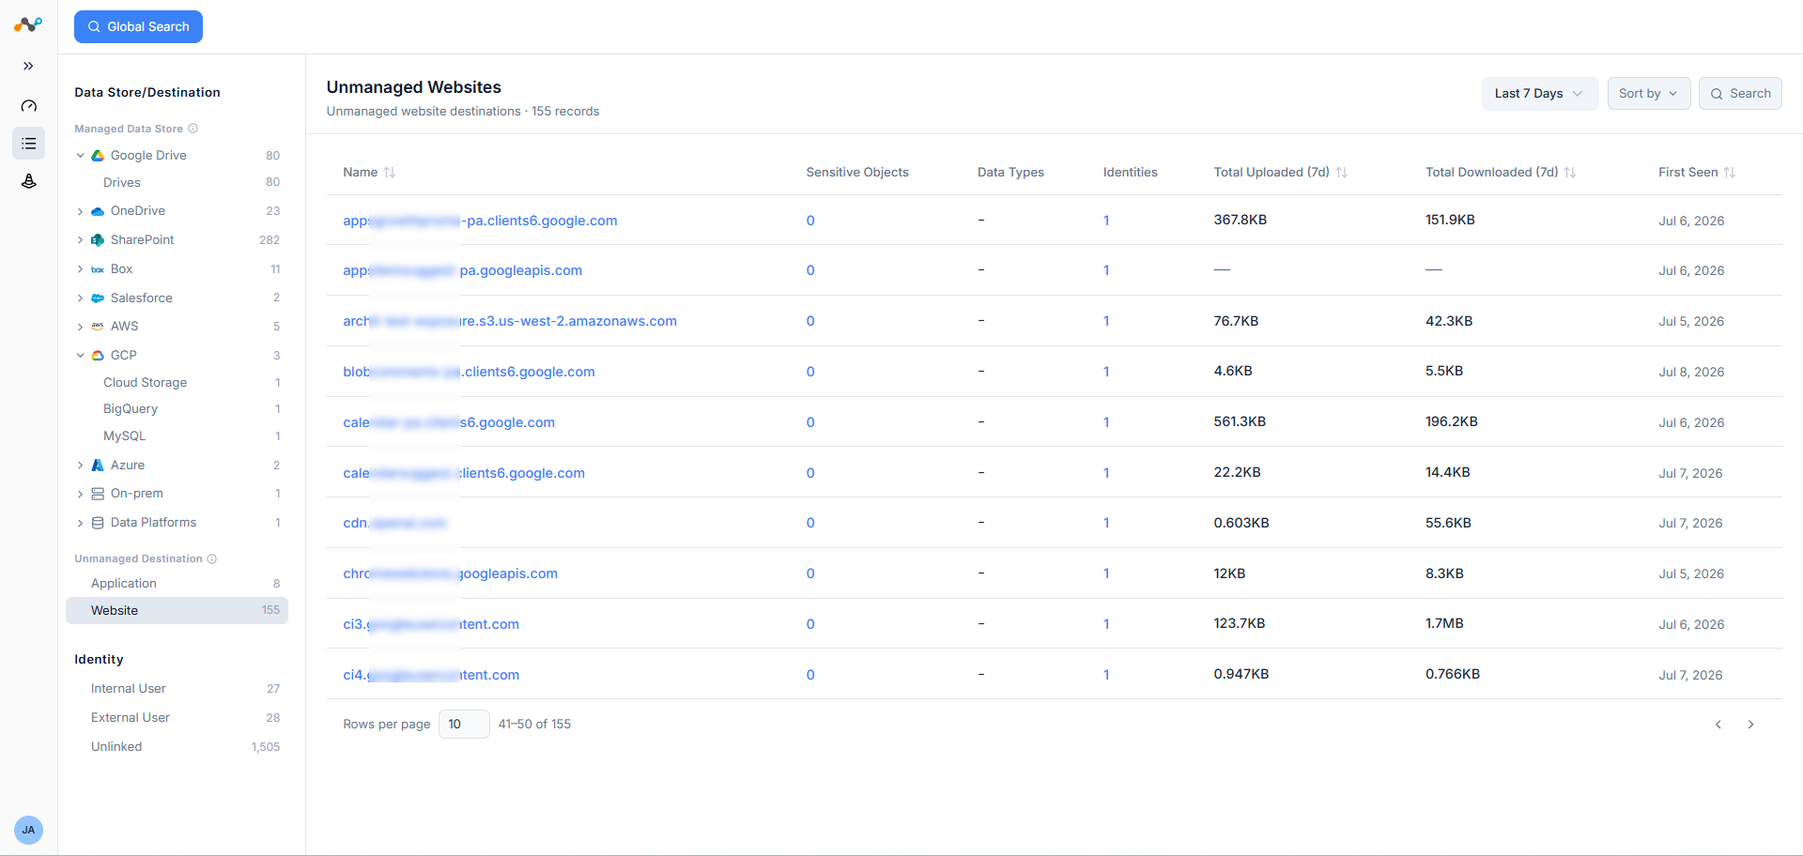
Task: Click the Salesforce cloud icon
Action: point(98,298)
